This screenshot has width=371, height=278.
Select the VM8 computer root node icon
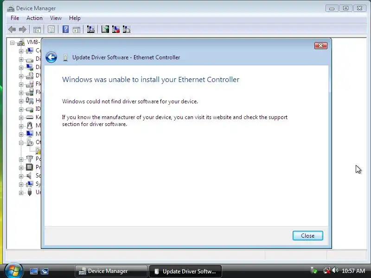pos(21,43)
